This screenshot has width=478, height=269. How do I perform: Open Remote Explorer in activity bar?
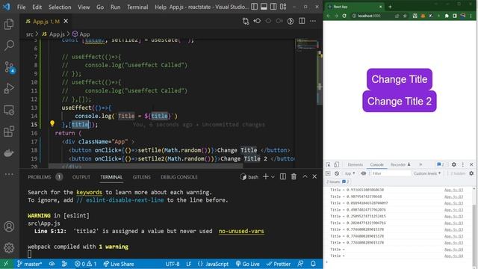click(x=9, y=110)
